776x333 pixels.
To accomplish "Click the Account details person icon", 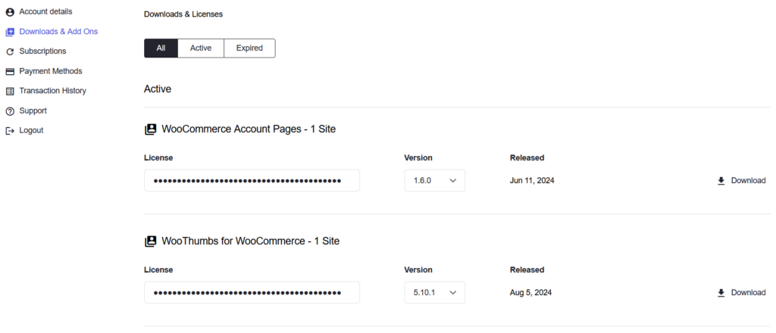I will click(x=10, y=12).
